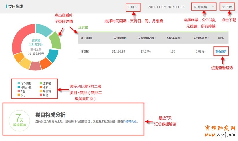Screen dimensions: 238x141
Task: Open the 价格带构成 link
Action: click(130, 122)
